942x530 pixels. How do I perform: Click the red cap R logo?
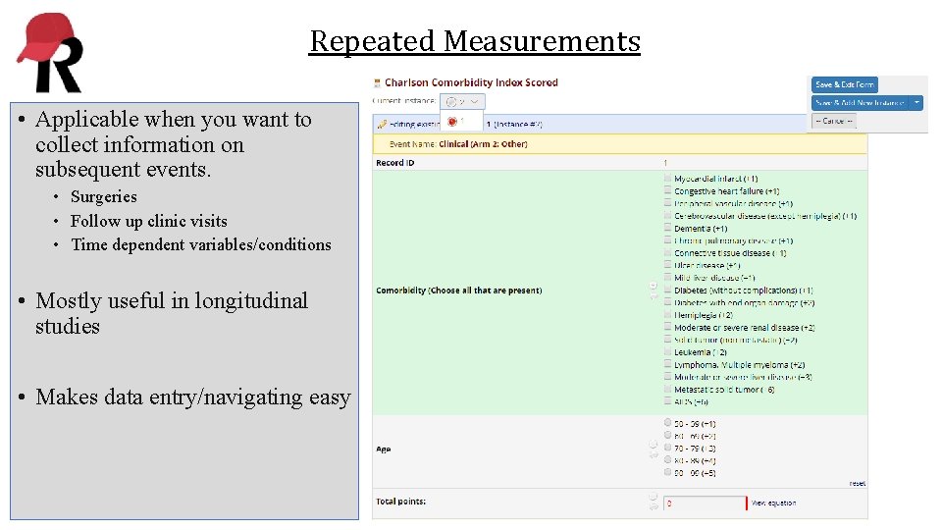(x=49, y=53)
